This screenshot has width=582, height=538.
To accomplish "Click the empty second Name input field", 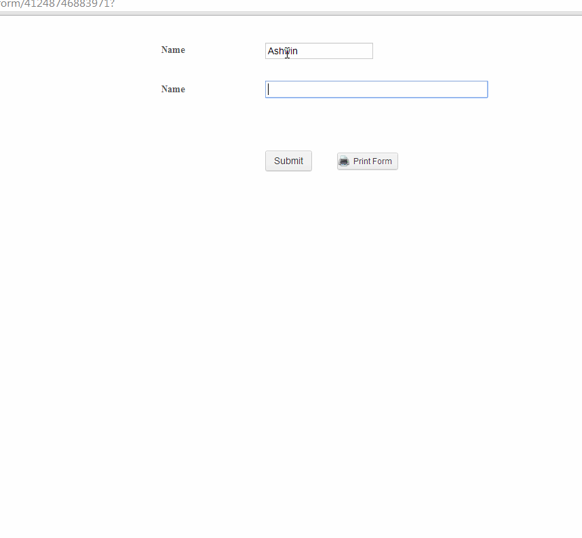I will coord(376,90).
